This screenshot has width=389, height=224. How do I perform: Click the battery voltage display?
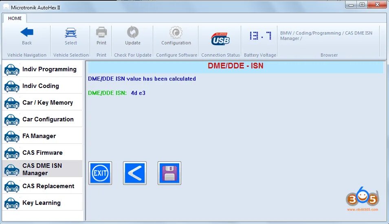pos(260,35)
